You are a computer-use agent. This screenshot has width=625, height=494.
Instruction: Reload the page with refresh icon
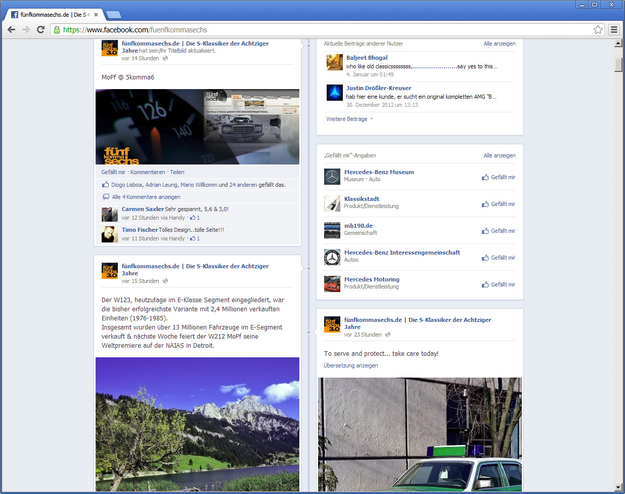[x=41, y=29]
